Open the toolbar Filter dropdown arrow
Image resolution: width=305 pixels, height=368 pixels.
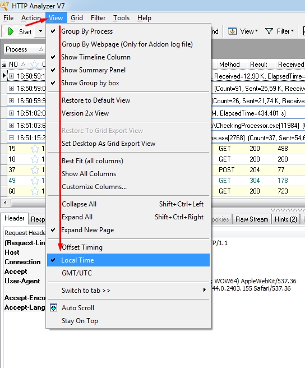292,31
